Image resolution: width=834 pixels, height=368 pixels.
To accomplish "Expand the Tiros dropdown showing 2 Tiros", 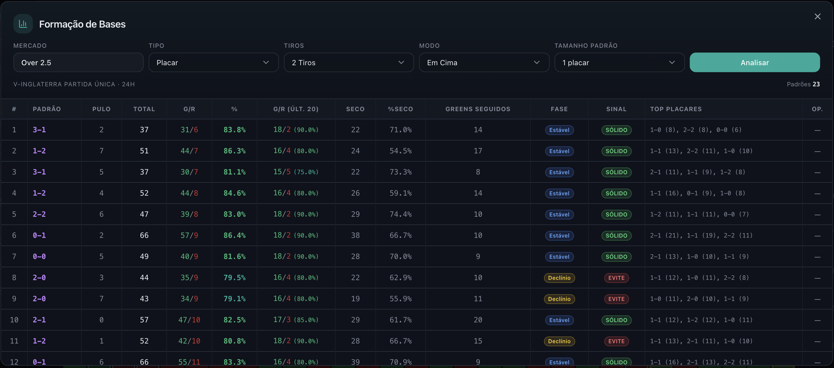I will pos(348,62).
